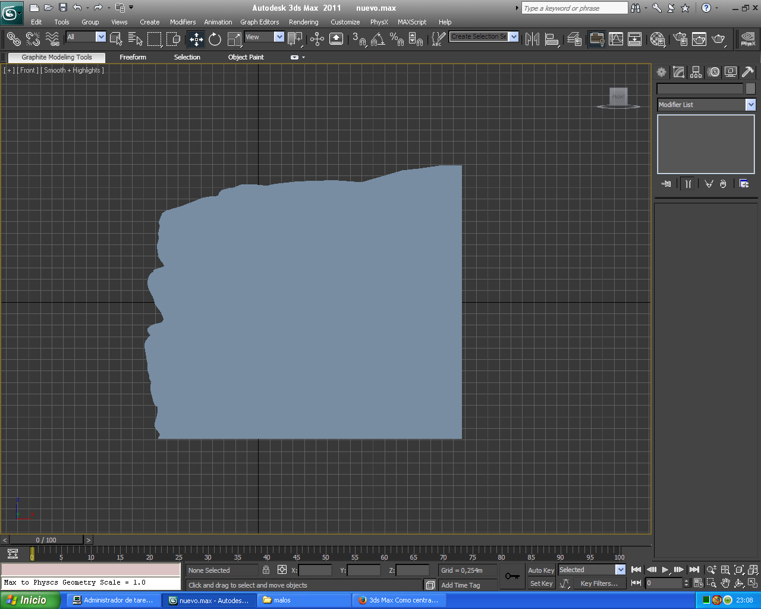Click the Key Filters button
Screen dimensions: 761x609
click(599, 583)
